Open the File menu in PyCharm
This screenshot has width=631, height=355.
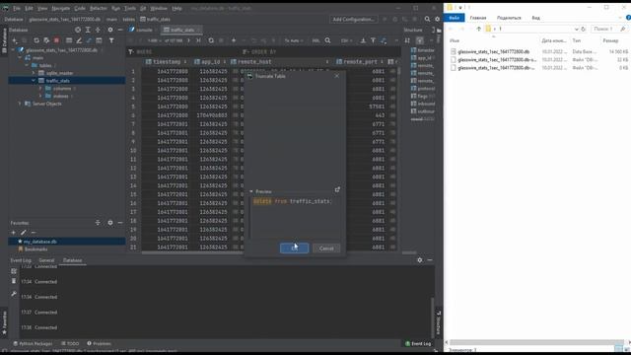point(17,8)
